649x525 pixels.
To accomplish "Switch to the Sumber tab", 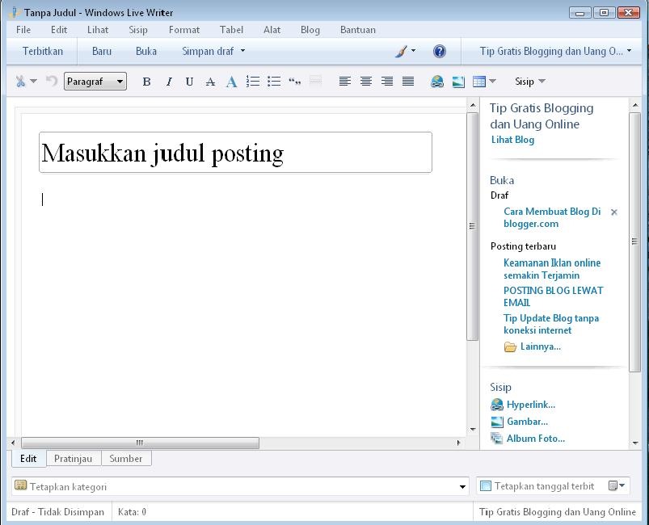I will (126, 459).
